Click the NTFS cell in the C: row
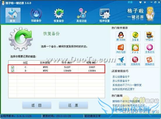161x119 pixels. click(x=45, y=67)
